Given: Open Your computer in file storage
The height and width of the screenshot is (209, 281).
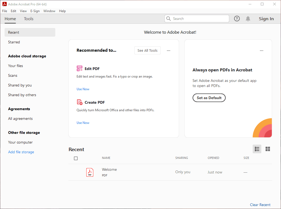Looking at the screenshot, I should (x=20, y=142).
